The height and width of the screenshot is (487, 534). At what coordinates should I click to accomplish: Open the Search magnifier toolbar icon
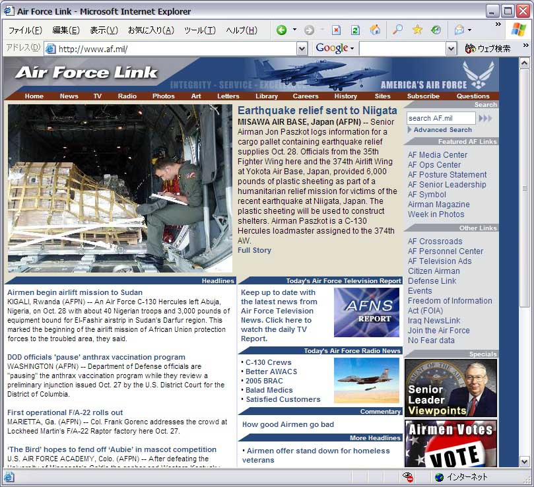click(x=397, y=30)
